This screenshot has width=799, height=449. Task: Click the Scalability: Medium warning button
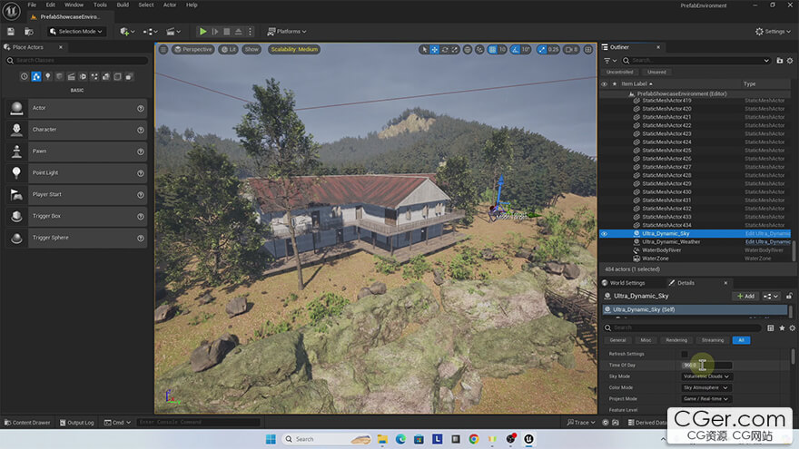[x=294, y=49]
